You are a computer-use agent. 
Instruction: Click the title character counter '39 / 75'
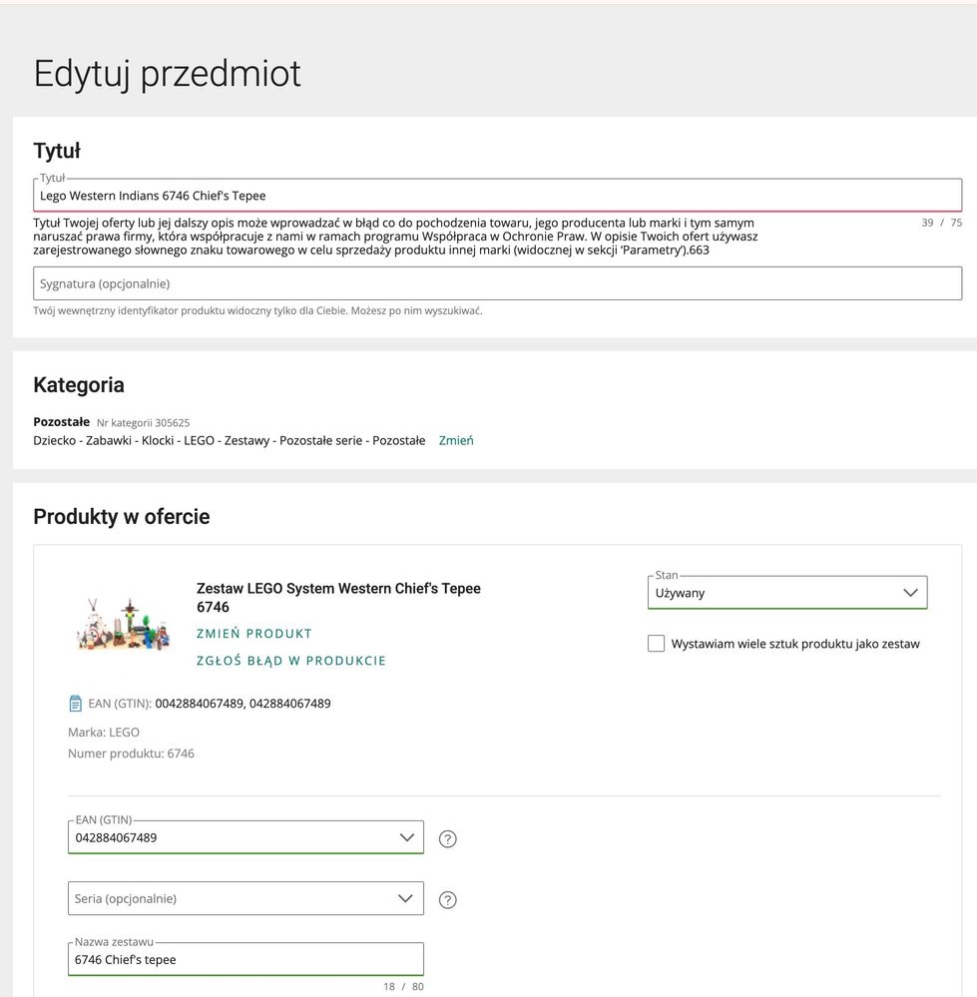(x=941, y=223)
